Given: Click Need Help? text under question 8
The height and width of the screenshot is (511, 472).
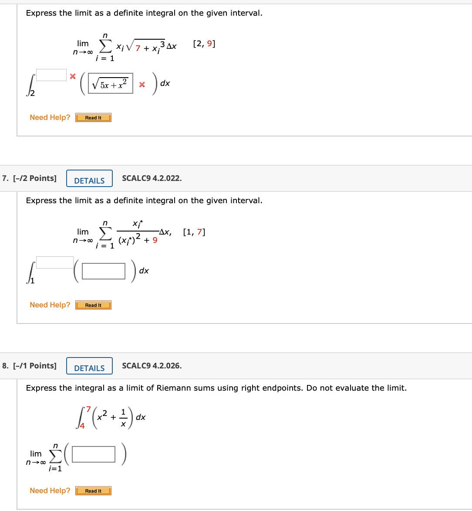Looking at the screenshot, I should (x=50, y=491).
